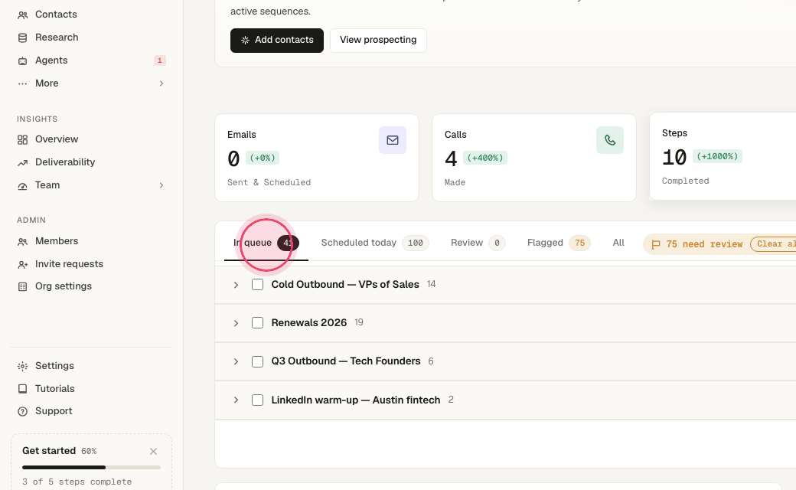Viewport: 796px width, 490px height.
Task: Open the Flagged tab
Action: (559, 243)
